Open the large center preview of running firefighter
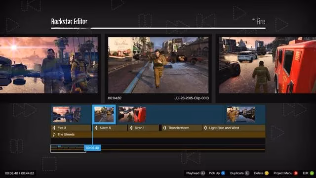The image size is (316, 178). coord(158,65)
